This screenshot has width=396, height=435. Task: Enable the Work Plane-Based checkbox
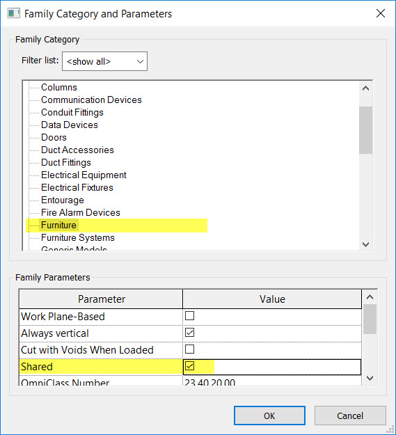190,316
